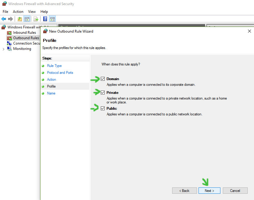The height and width of the screenshot is (200, 254).
Task: Select Outbound Rules in the tree
Action: coord(26,38)
